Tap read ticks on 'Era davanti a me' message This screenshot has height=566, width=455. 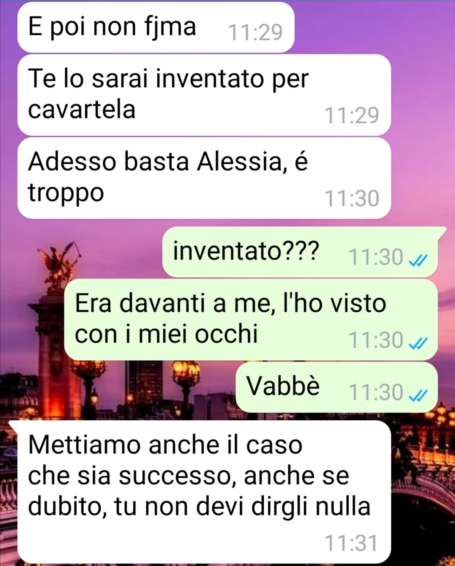[x=418, y=343]
